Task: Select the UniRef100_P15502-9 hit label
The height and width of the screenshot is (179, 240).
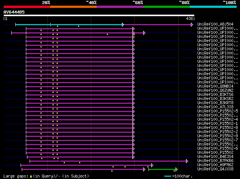Action: pyautogui.click(x=217, y=136)
